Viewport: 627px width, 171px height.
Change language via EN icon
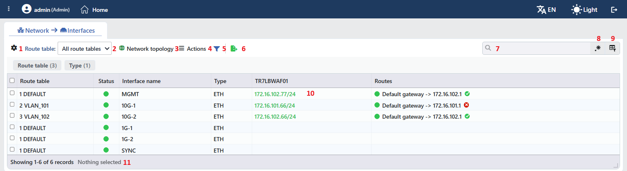[546, 9]
